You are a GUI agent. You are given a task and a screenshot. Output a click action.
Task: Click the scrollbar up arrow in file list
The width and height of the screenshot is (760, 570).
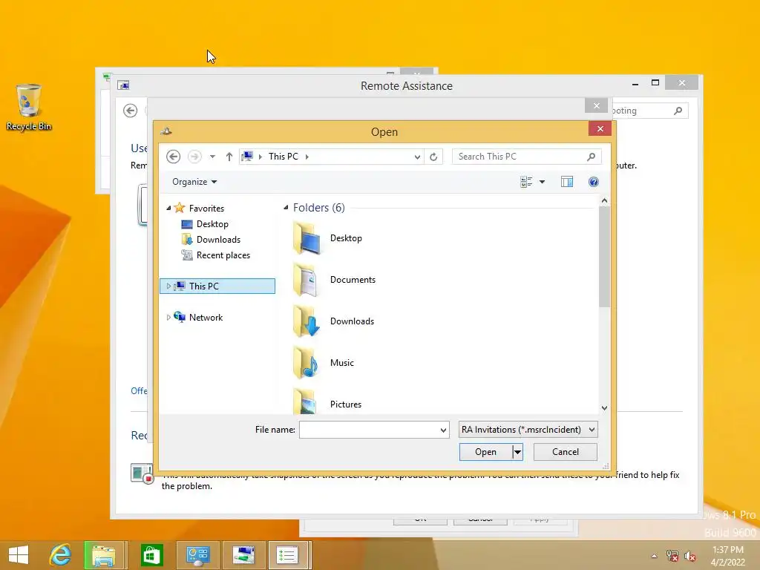(604, 200)
